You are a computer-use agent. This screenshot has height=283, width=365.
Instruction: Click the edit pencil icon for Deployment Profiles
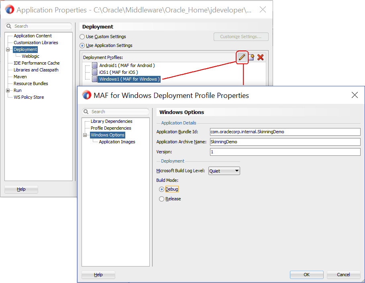pyautogui.click(x=242, y=57)
